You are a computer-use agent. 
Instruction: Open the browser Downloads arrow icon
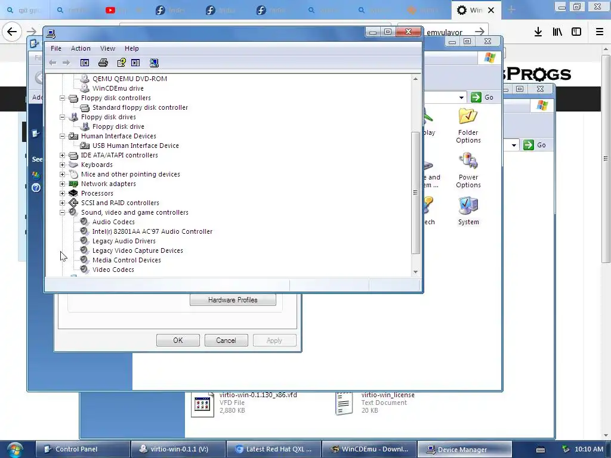(538, 32)
